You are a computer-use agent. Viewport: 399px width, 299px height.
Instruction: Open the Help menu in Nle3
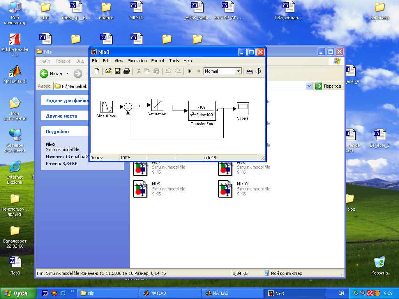click(x=187, y=61)
